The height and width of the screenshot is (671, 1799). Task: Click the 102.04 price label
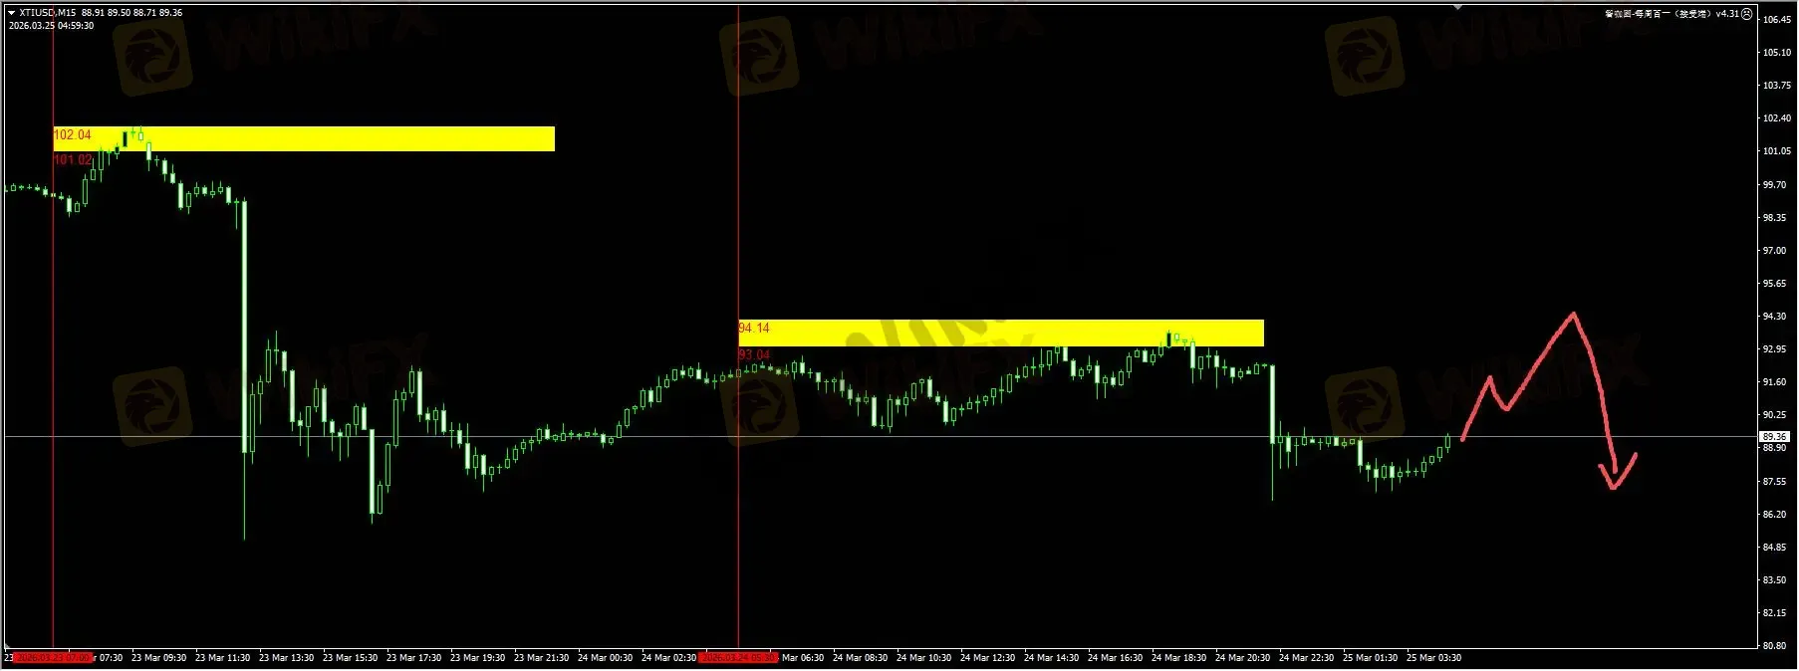coord(72,134)
